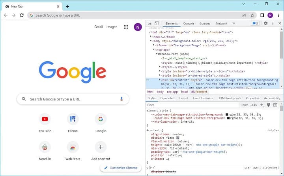Click the styles Filter input field
The width and height of the screenshot is (284, 176).
(x=189, y=105)
